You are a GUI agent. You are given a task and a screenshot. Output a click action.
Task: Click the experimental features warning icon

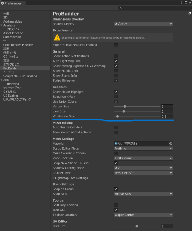pyautogui.click(x=57, y=38)
